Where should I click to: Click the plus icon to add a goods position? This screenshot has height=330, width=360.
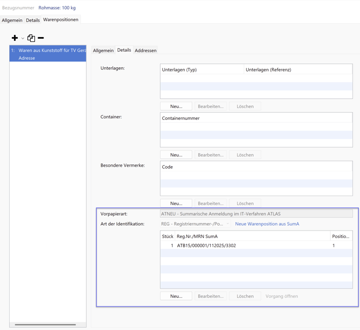click(x=15, y=38)
